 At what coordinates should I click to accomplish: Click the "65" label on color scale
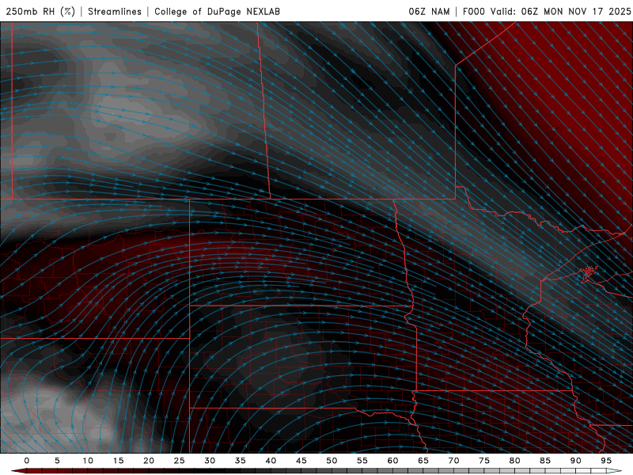click(423, 461)
